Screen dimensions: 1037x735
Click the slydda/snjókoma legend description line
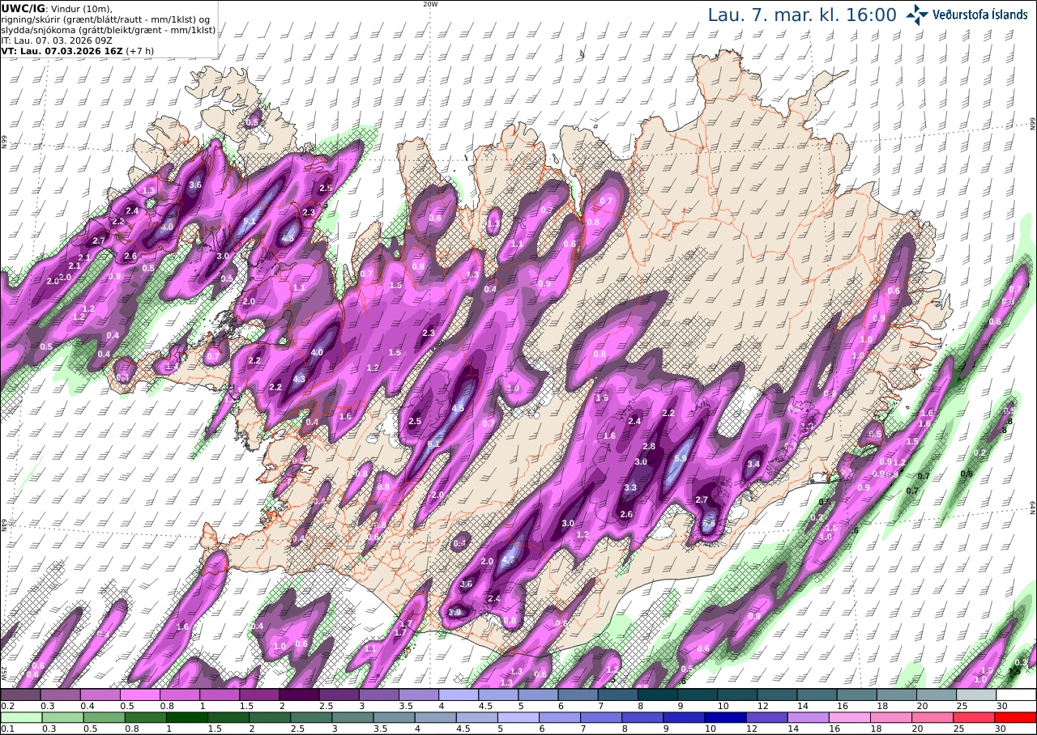tap(109, 30)
